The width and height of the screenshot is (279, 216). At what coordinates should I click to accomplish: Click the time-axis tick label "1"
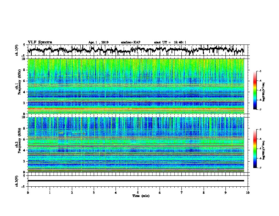(50, 193)
